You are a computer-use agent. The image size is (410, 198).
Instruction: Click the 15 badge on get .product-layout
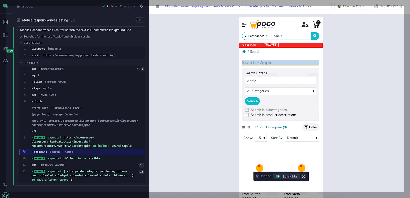tap(142, 165)
